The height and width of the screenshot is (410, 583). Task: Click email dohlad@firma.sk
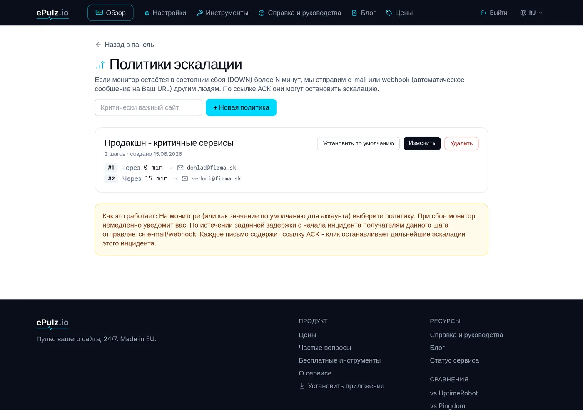[x=212, y=167]
